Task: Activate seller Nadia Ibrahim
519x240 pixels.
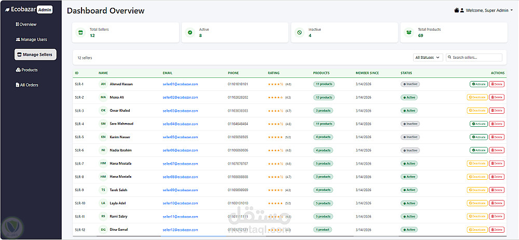Action: [x=479, y=150]
